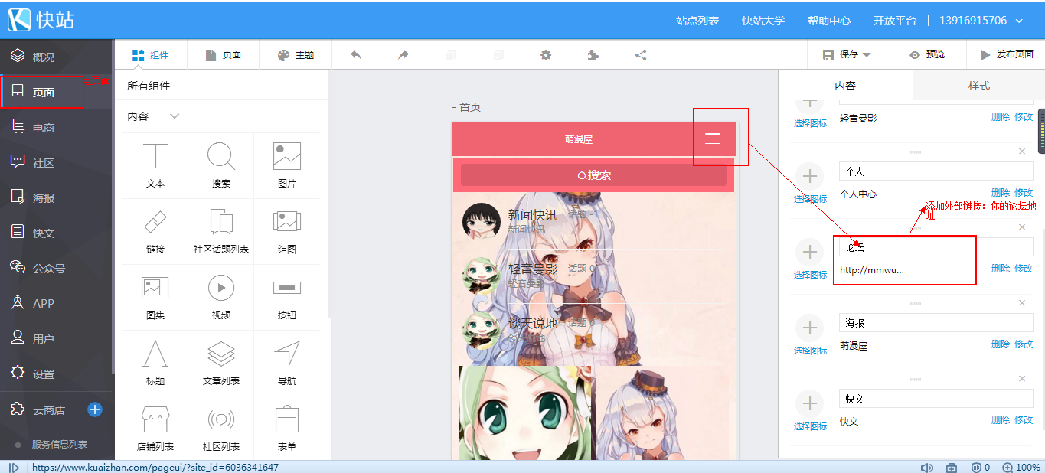Open the settings gear in toolbar

click(546, 55)
